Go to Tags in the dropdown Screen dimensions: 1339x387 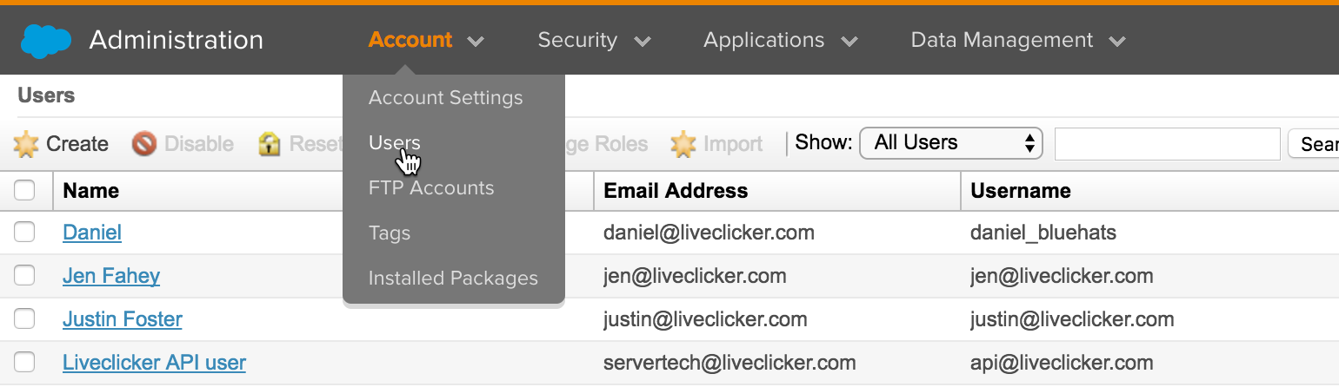(x=390, y=233)
